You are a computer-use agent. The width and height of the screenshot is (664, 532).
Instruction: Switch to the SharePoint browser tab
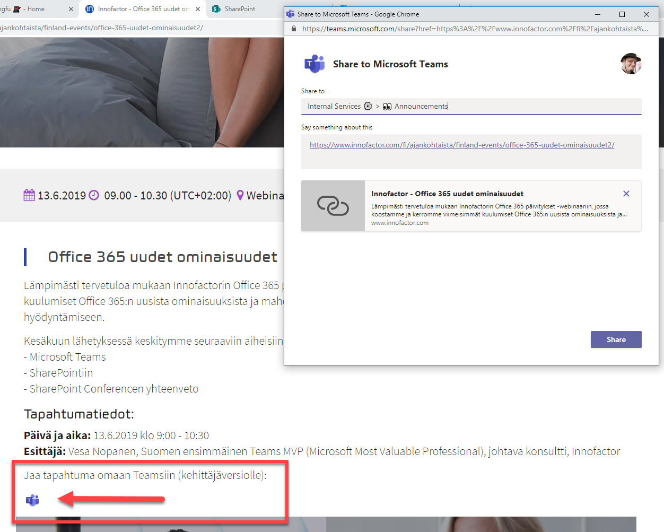tap(239, 9)
